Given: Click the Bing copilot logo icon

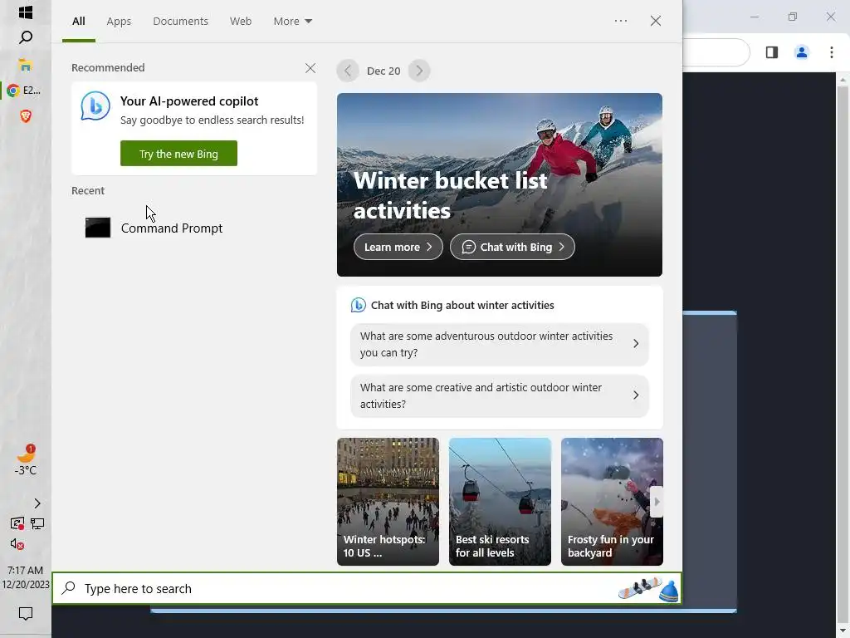Looking at the screenshot, I should 95,106.
